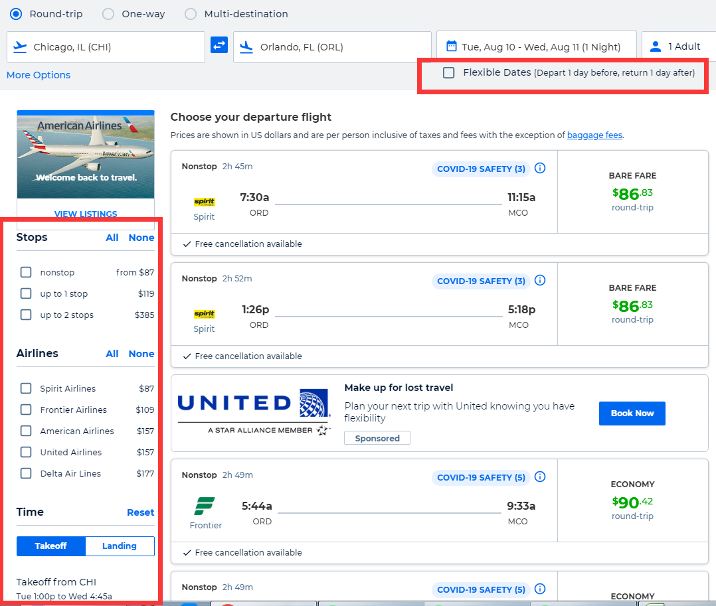The height and width of the screenshot is (606, 716).
Task: Click the info icon beside COVID-19 SAFETY (3)
Action: 540,168
